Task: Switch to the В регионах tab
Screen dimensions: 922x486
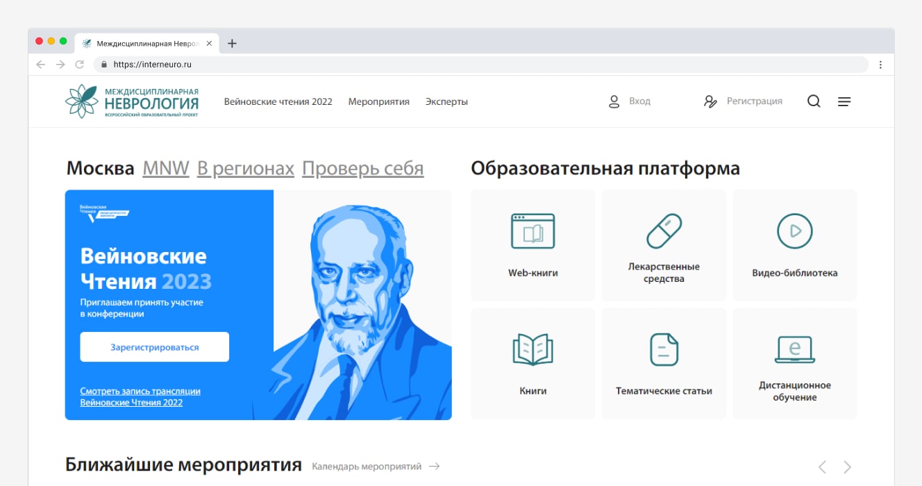Action: [x=246, y=169]
